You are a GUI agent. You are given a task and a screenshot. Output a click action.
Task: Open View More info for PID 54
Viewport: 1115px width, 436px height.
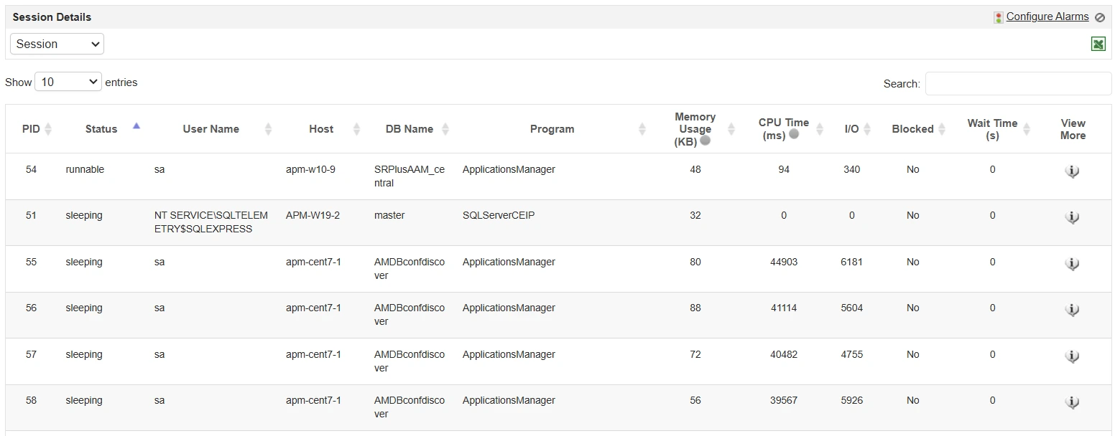click(x=1072, y=171)
